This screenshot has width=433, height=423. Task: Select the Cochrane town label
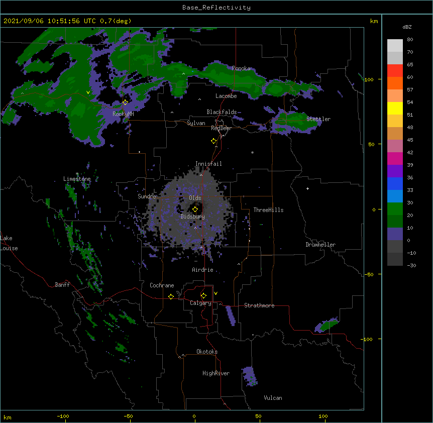(162, 285)
